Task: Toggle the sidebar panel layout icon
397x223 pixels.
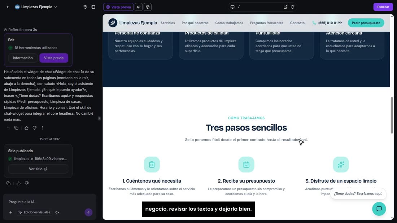Action: pos(93,7)
